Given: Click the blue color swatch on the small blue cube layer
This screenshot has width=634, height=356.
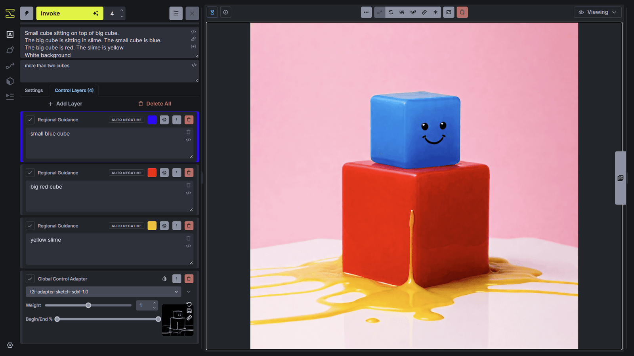Looking at the screenshot, I should pyautogui.click(x=152, y=119).
